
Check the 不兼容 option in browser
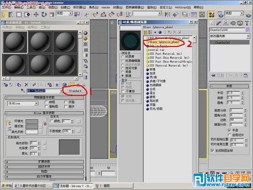pyautogui.click(x=123, y=92)
